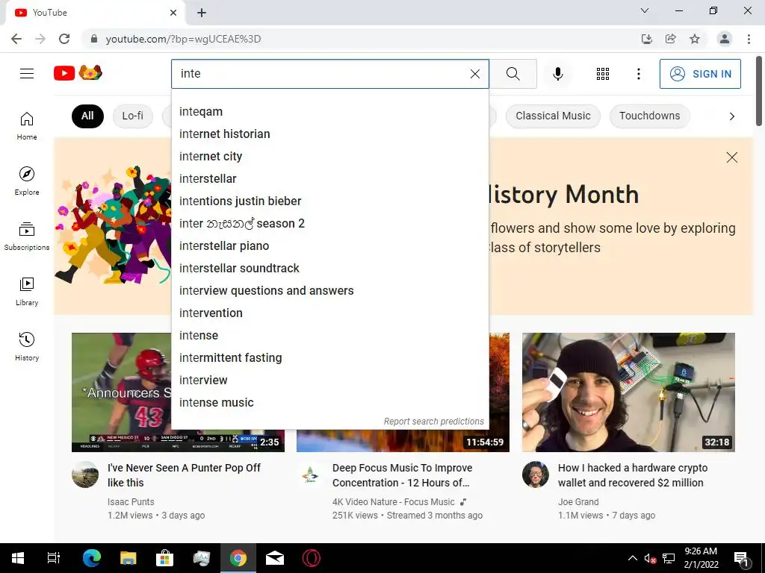Image resolution: width=765 pixels, height=573 pixels.
Task: Open Chrome profile avatar
Action: [725, 39]
